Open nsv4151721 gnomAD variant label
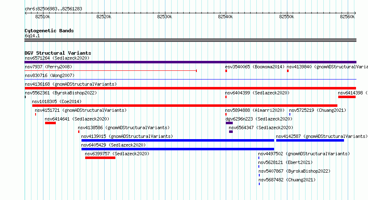The image size is (368, 200). click(x=81, y=110)
